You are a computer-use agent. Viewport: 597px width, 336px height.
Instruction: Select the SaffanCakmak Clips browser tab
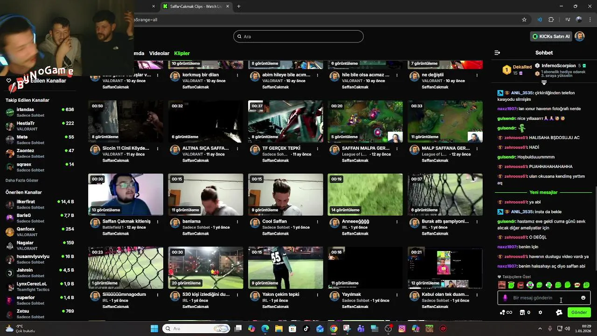coord(195,6)
